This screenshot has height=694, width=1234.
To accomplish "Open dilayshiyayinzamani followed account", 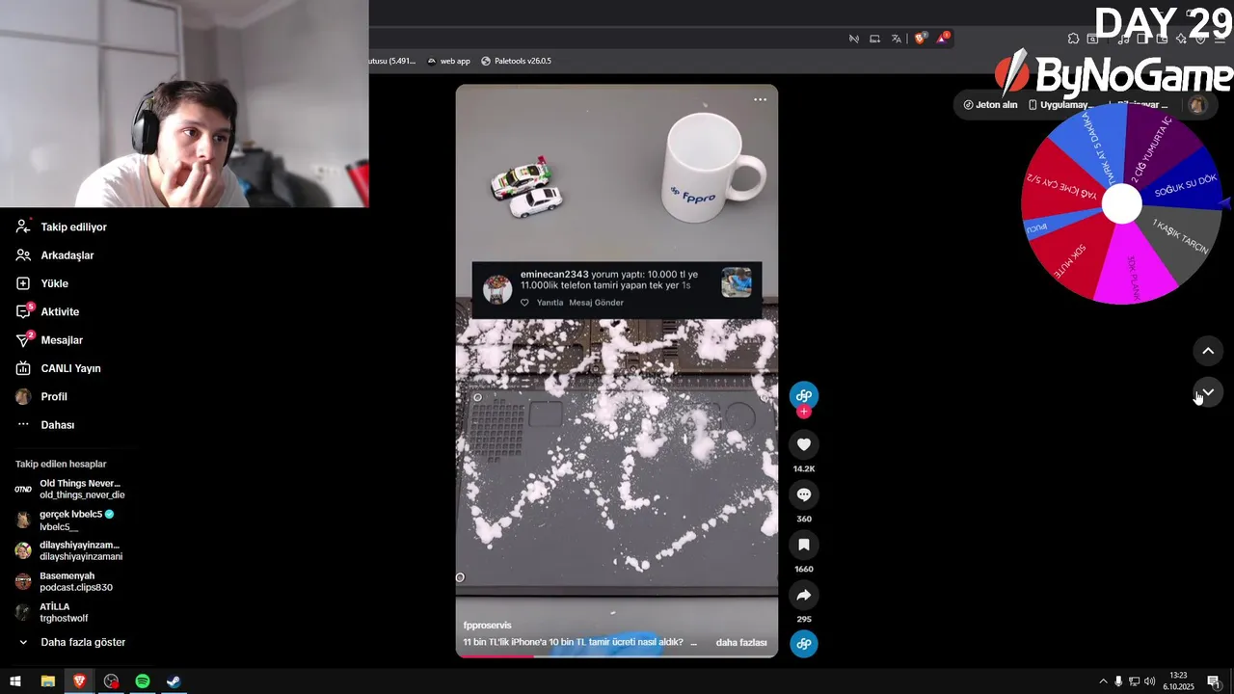I will (x=69, y=550).
